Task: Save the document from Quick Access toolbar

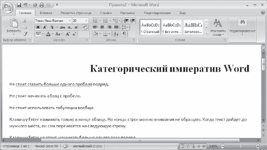Action: click(19, 5)
